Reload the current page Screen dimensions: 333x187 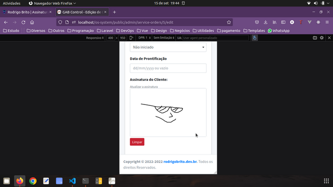click(x=23, y=22)
